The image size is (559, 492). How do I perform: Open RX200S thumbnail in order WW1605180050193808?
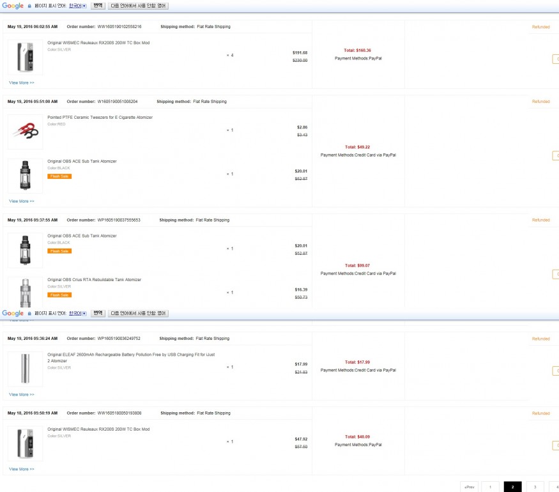coord(26,443)
